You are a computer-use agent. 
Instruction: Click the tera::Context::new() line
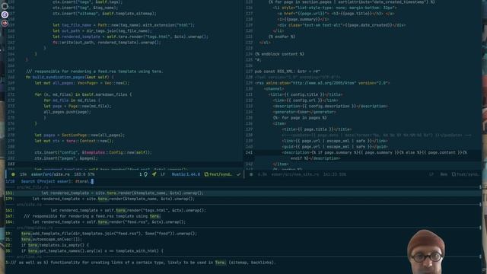coord(74,141)
